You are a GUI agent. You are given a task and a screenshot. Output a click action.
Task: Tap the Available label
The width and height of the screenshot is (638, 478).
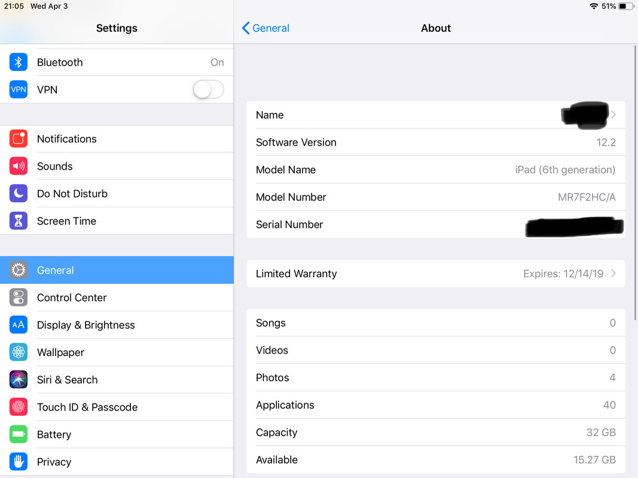277,459
